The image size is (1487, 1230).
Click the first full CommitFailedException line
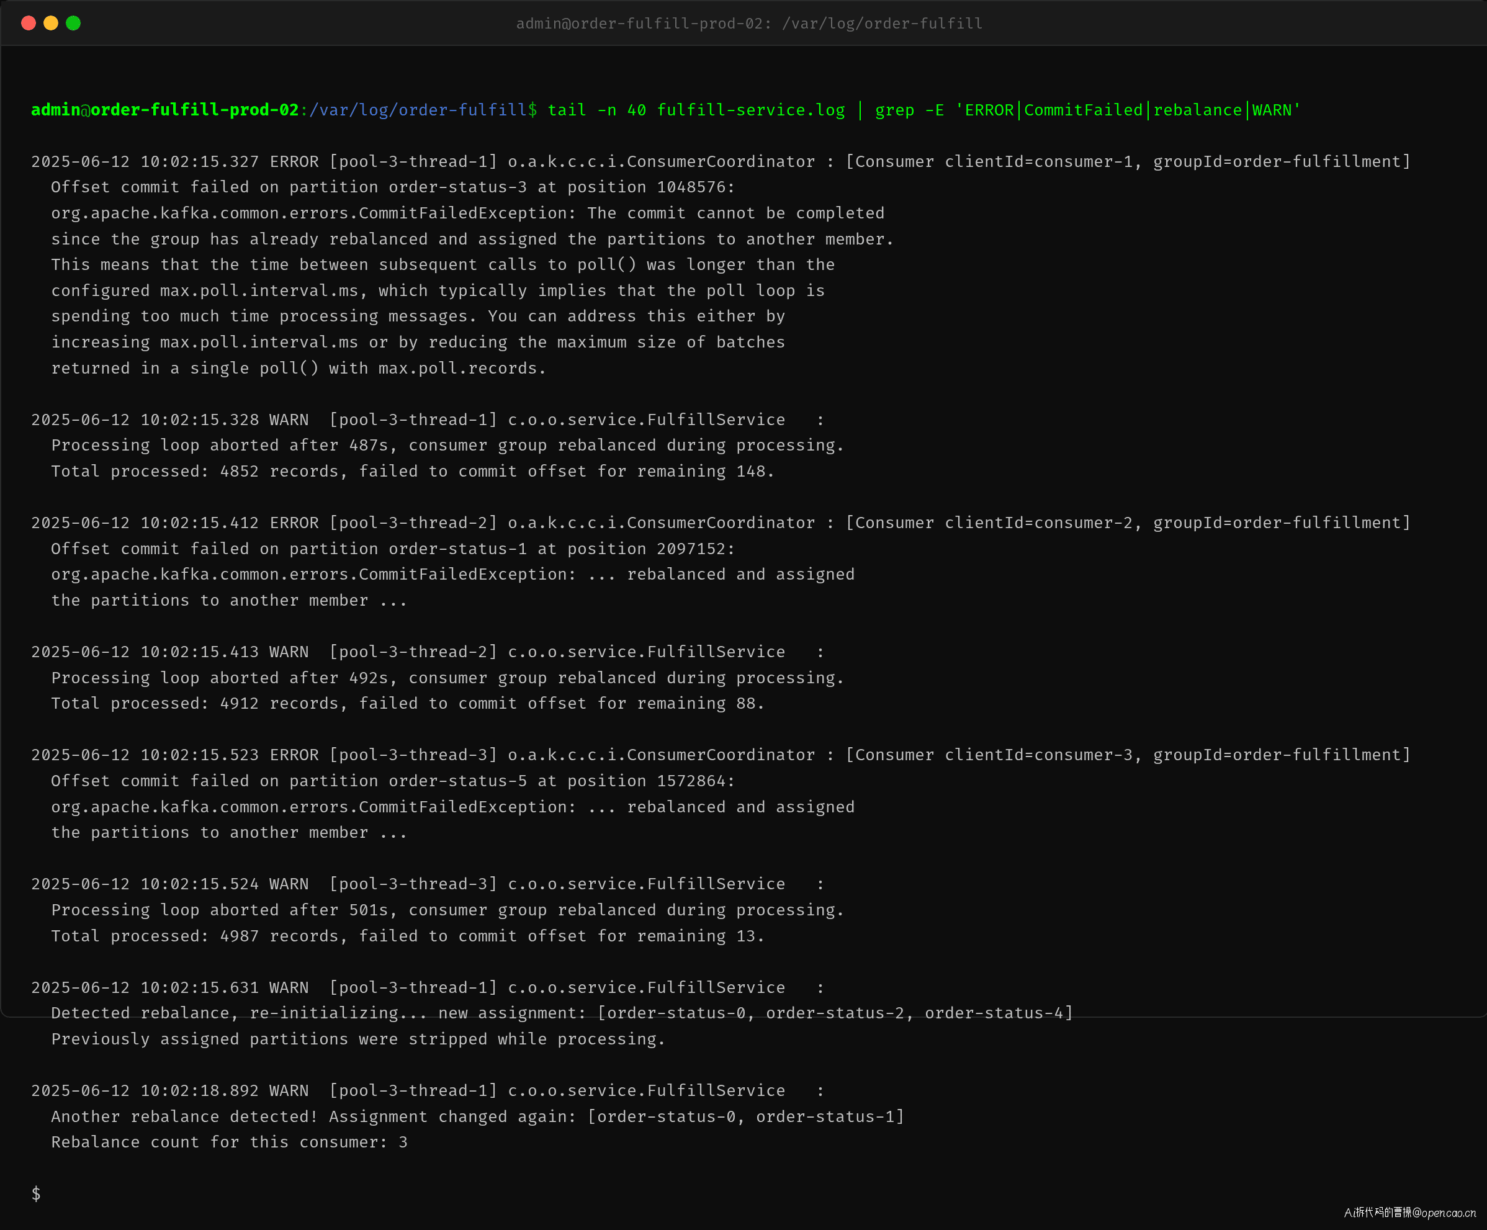tap(467, 213)
